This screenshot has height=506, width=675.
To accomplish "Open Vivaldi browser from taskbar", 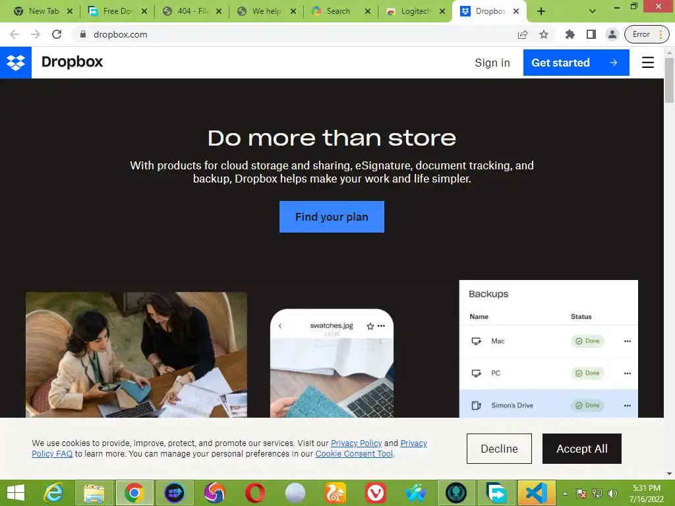I will [375, 493].
